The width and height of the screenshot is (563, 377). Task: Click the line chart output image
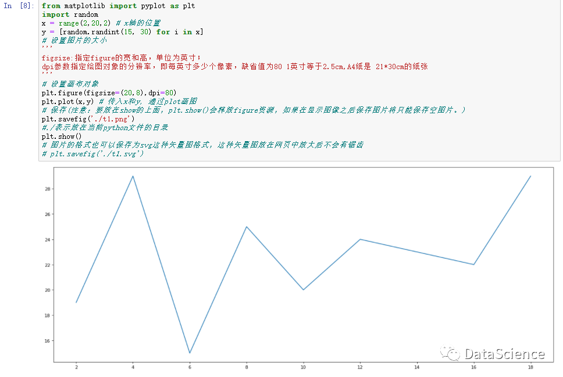(x=298, y=268)
